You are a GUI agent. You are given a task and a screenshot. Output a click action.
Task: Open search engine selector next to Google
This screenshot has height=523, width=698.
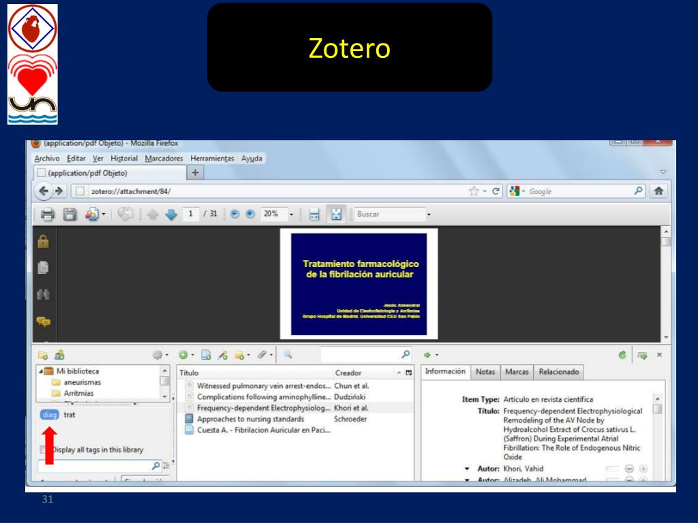coord(517,191)
